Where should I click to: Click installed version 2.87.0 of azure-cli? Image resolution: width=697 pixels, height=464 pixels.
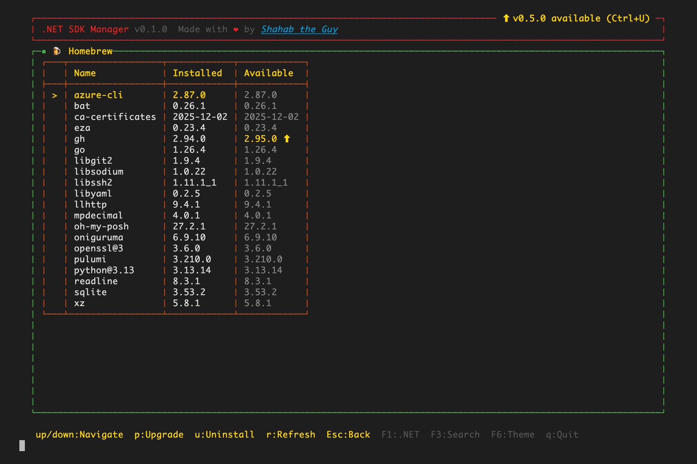pyautogui.click(x=189, y=95)
